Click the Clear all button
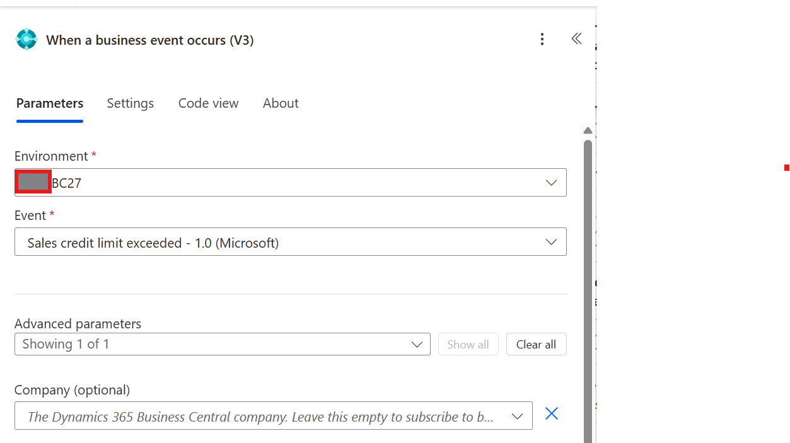Viewport: 790px width, 443px height. pos(537,344)
